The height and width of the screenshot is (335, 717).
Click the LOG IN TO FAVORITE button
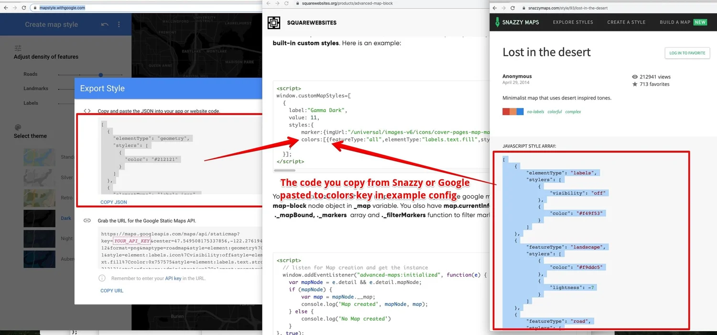tap(687, 53)
